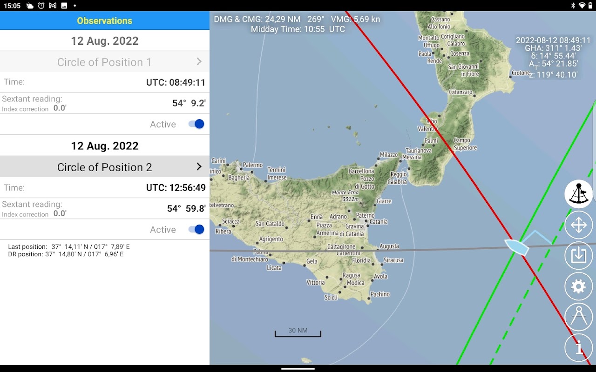Tap the 30 NM map scale bar
Image resolution: width=596 pixels, height=372 pixels.
(298, 332)
